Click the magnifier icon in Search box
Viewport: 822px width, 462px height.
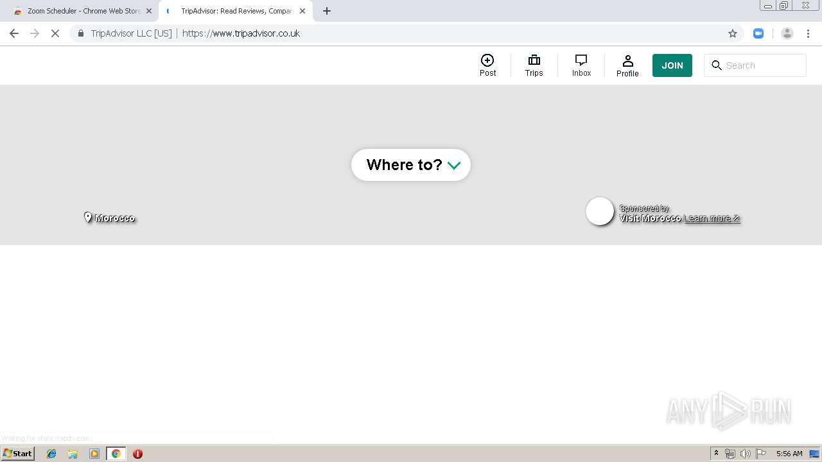coord(717,65)
